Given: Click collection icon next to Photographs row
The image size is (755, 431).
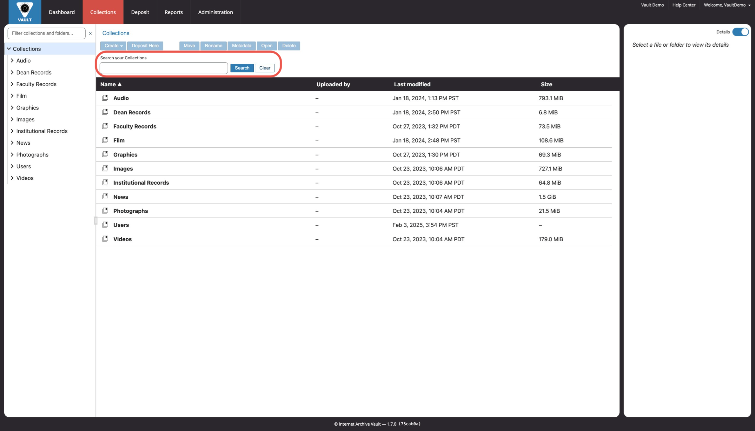Looking at the screenshot, I should coord(105,210).
